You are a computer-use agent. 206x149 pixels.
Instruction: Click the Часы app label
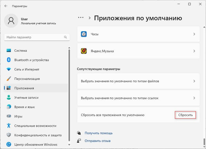[94, 34]
